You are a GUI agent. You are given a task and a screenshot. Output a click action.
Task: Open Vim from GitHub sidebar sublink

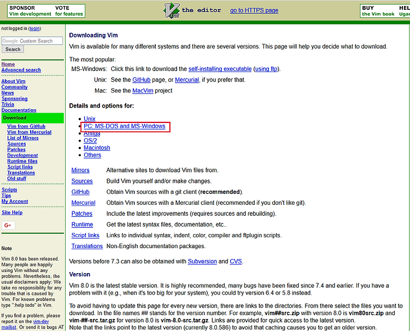click(26, 126)
